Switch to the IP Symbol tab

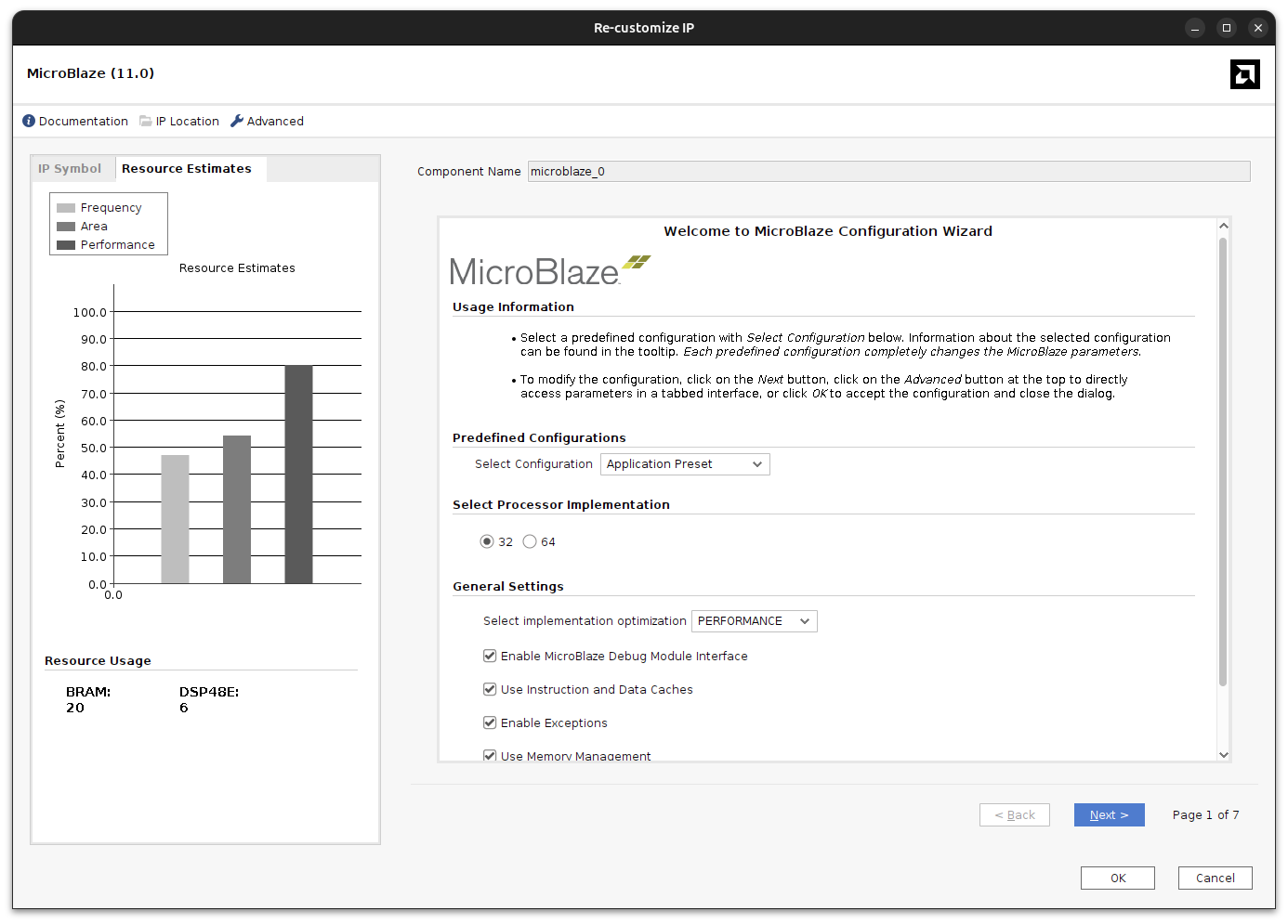[70, 168]
